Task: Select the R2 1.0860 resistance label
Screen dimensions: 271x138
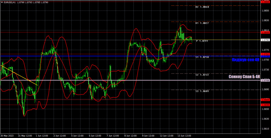Action: pyautogui.click(x=202, y=7)
